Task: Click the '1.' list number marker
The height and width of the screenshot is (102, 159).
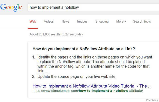Action: (x=34, y=57)
